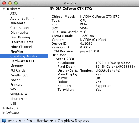The image size is (139, 123).
Task: Select Power in the hardware list
Action: pyautogui.click(x=15, y=80)
